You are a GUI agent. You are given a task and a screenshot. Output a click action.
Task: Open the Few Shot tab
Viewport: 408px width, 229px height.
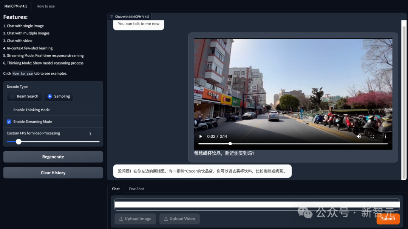click(136, 189)
